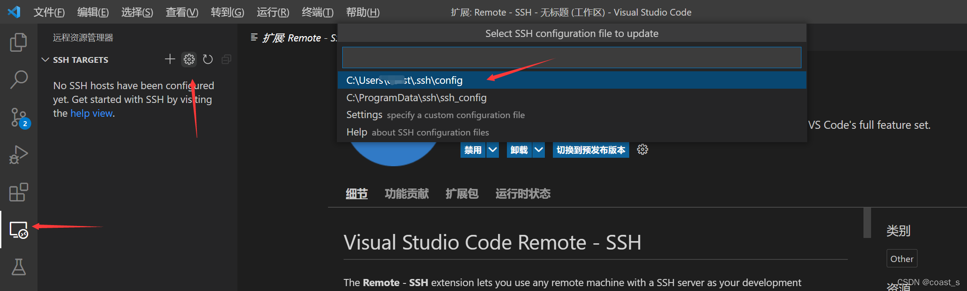Click the 卸载 button
Viewport: 967px width, 291px height.
pyautogui.click(x=519, y=150)
